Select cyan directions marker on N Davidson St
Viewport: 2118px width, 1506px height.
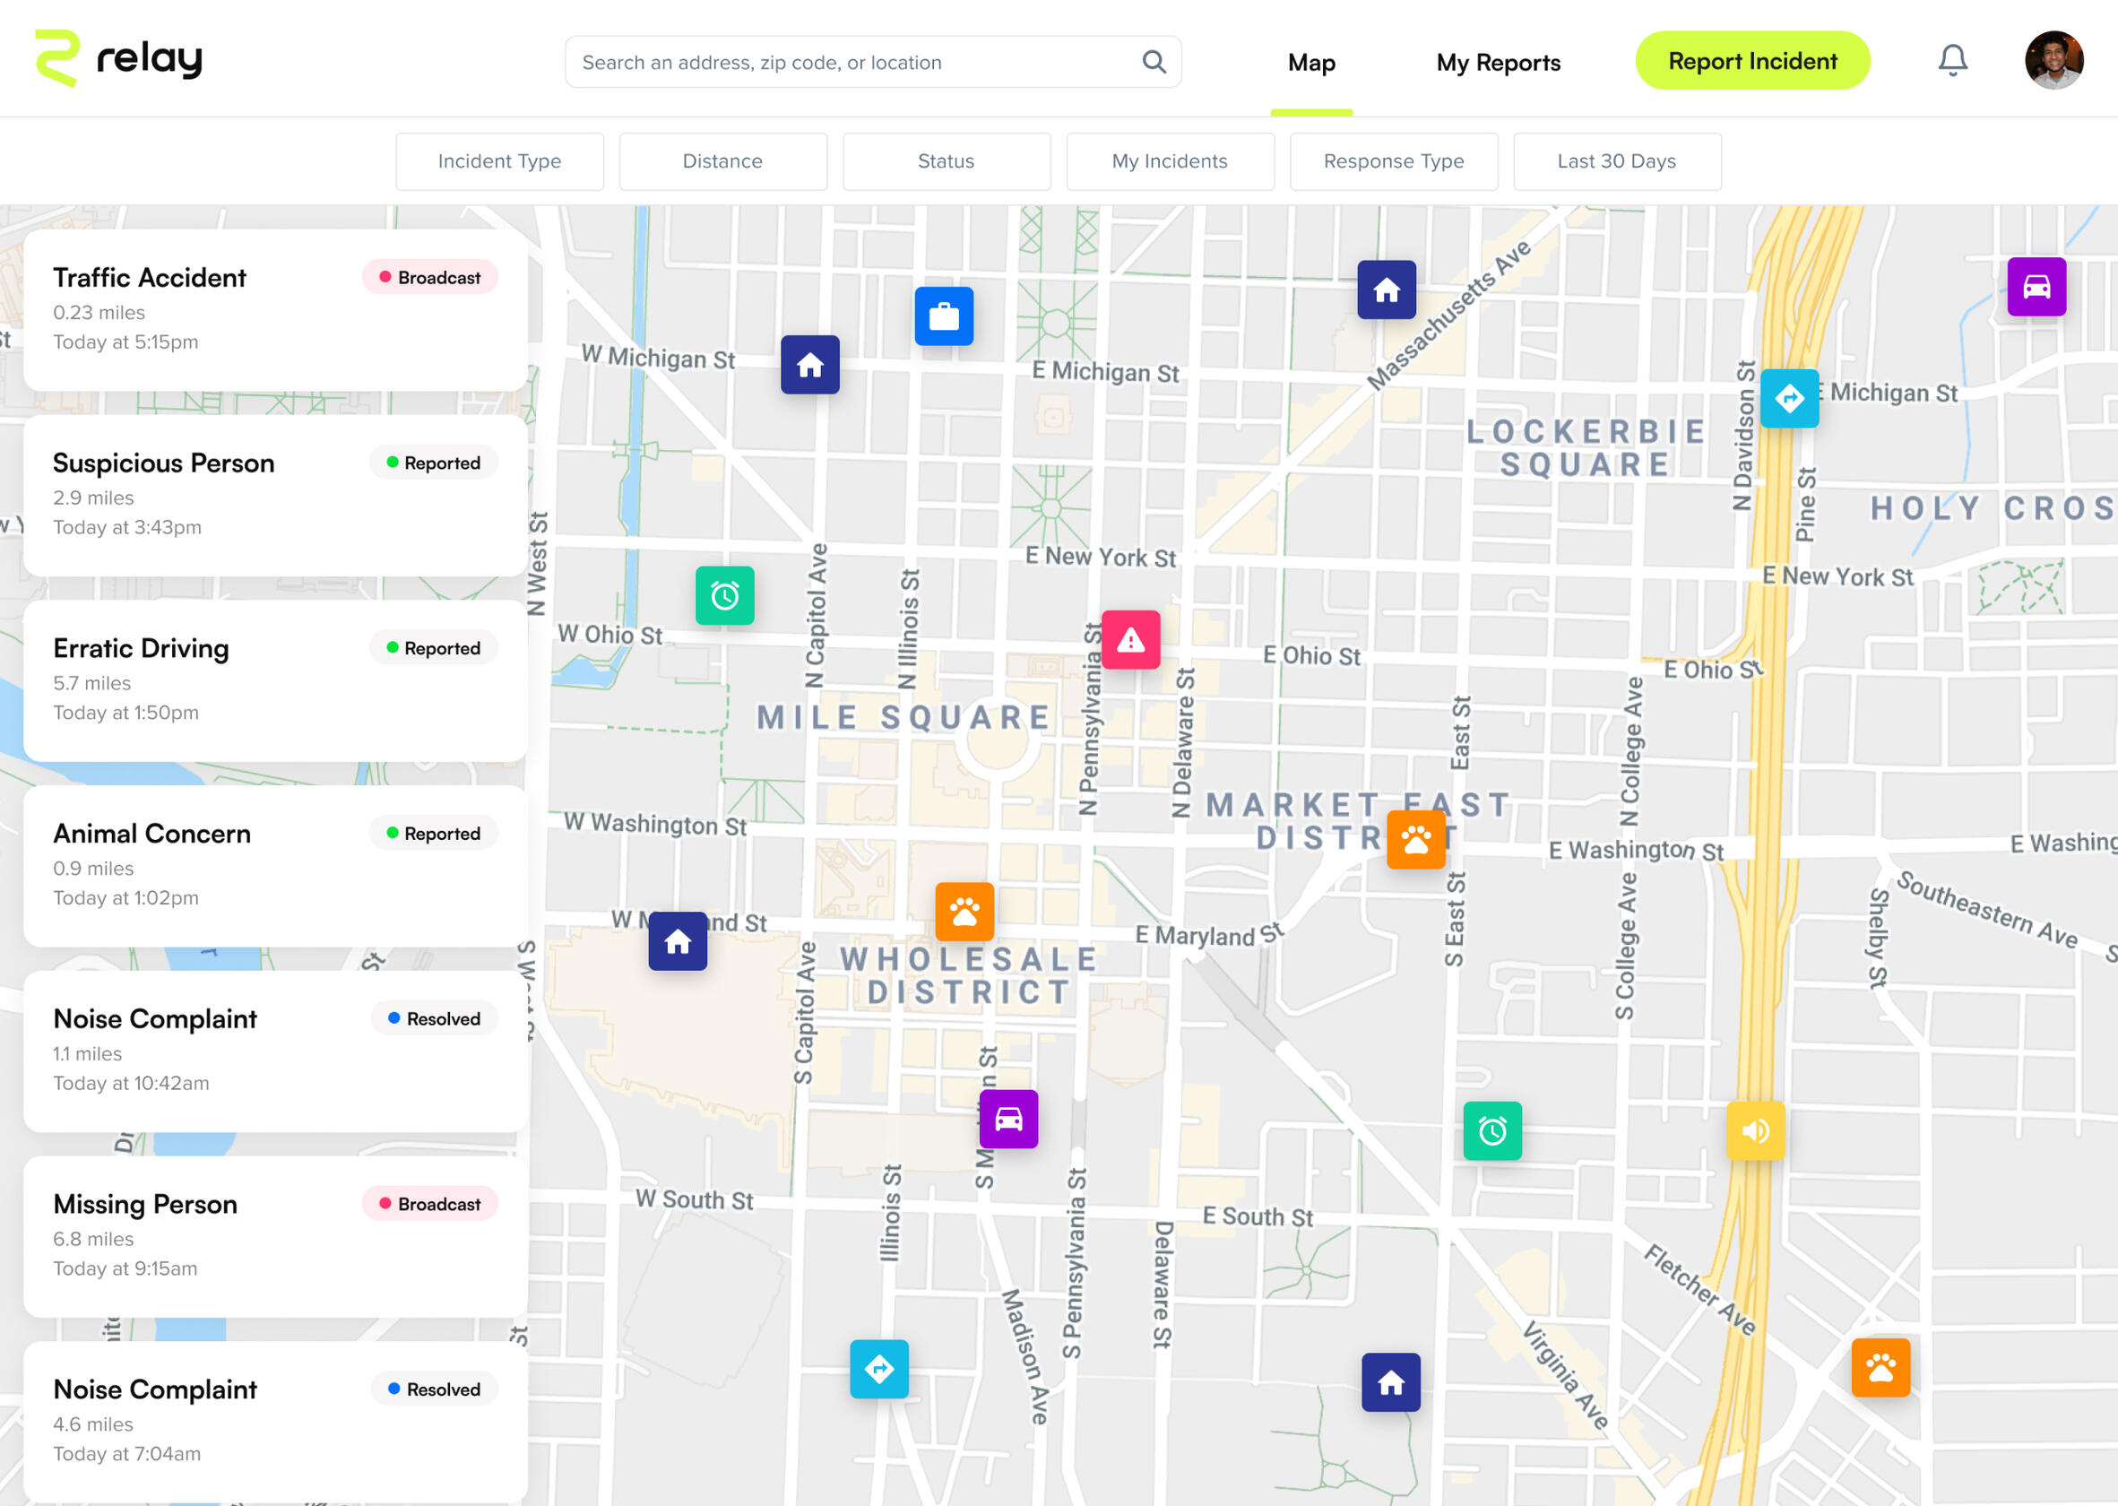coord(1789,399)
